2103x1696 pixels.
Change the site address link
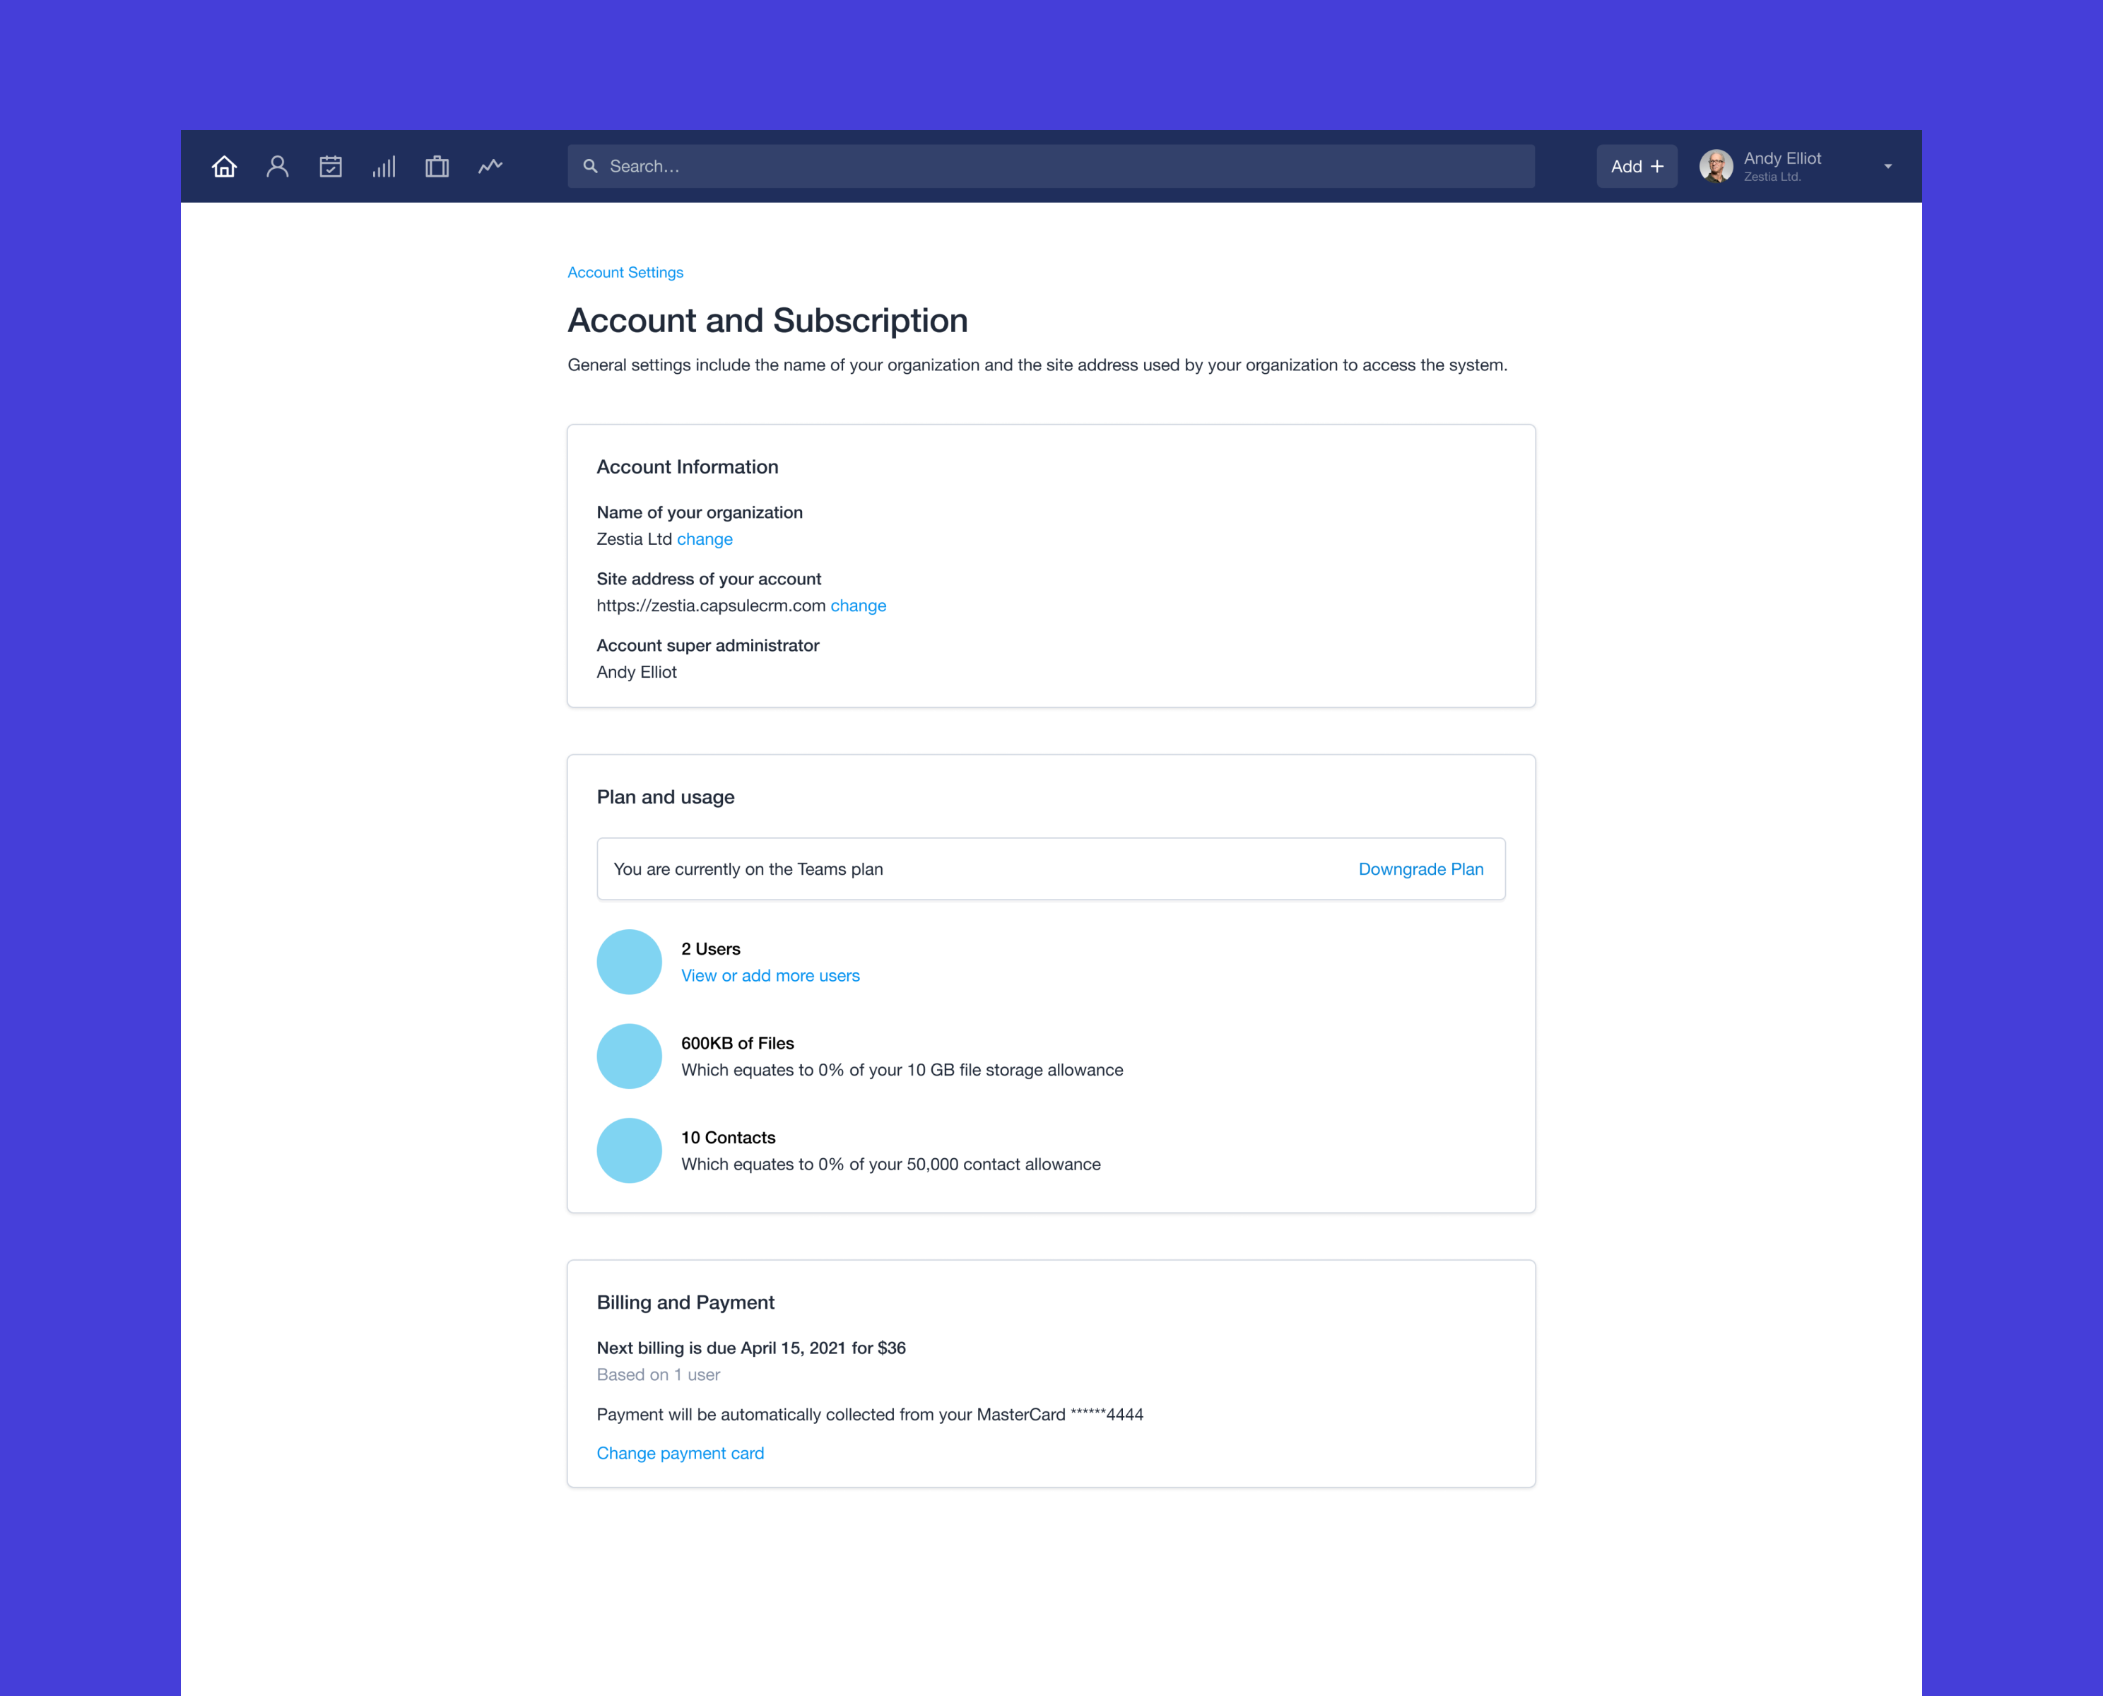858,606
